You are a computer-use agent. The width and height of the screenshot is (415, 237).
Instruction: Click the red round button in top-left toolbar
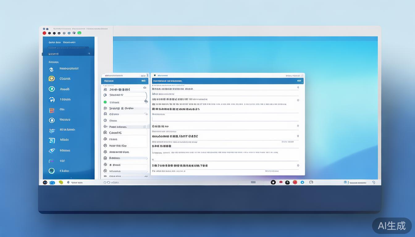click(x=44, y=33)
